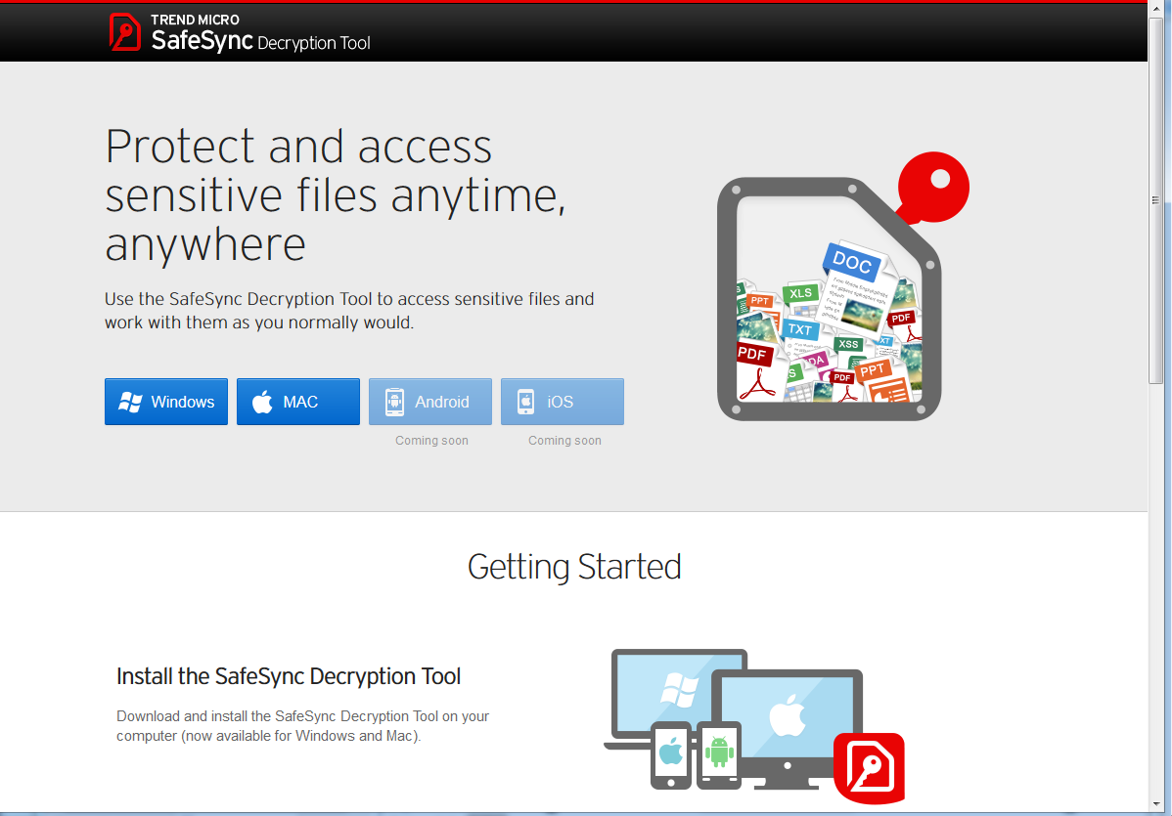Click the green Android robot phone icon
Viewport: 1172px width, 816px height.
click(x=719, y=752)
